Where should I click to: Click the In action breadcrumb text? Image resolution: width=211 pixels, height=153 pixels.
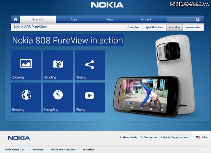point(88,149)
